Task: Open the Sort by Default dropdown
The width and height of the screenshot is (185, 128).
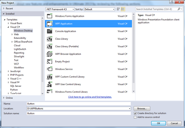Action: coord(99,9)
